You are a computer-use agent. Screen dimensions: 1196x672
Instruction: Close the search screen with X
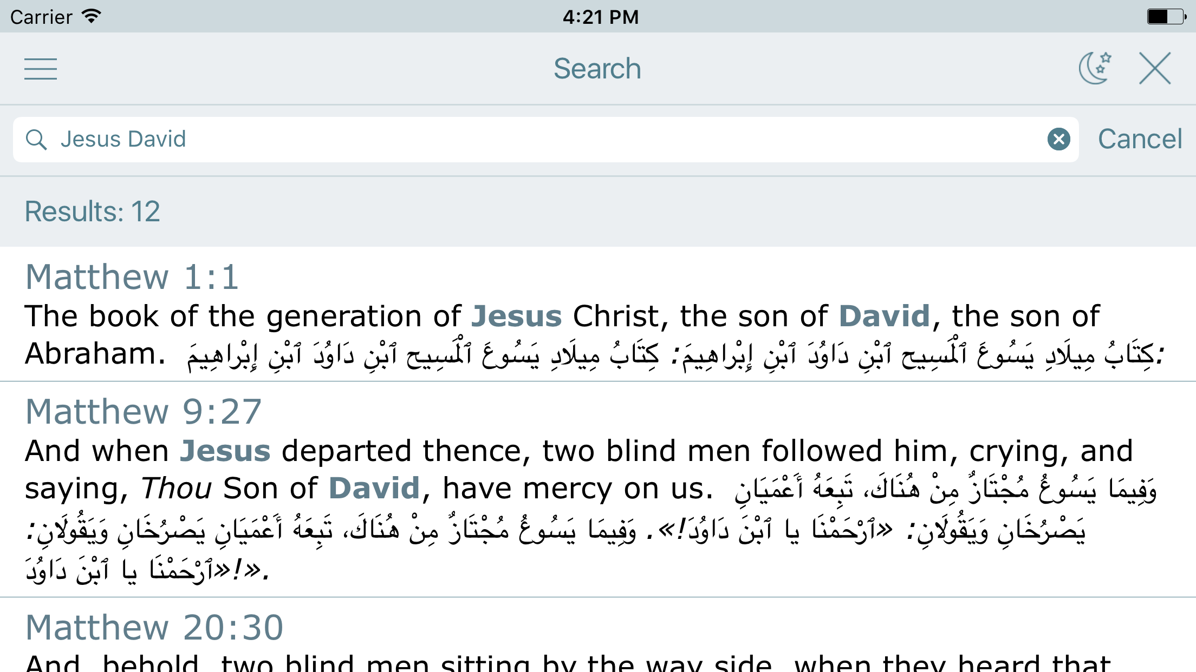[1155, 69]
